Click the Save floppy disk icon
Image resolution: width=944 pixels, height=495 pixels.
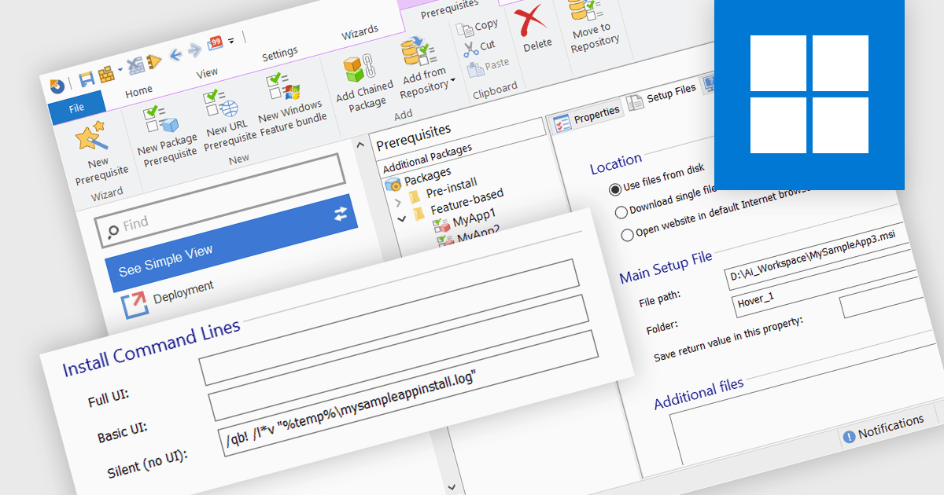(x=86, y=78)
